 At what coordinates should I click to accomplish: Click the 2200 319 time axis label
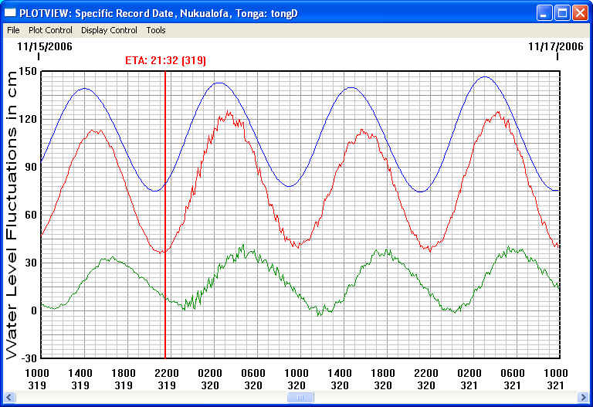click(167, 378)
